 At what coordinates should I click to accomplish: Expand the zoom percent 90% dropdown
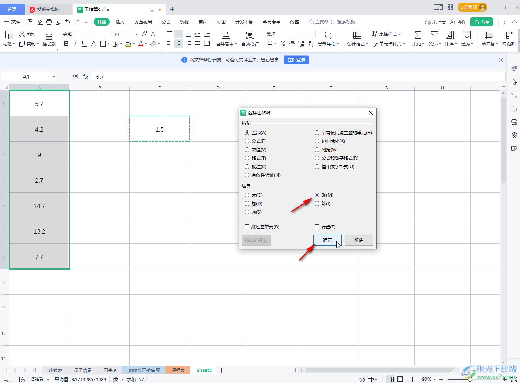pyautogui.click(x=434, y=379)
